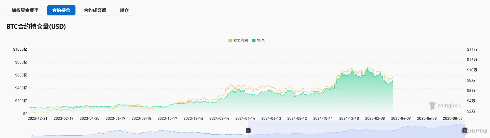This screenshot has height=138, width=490.
Task: Click the green 持仓 legend square
Action: (x=254, y=41)
